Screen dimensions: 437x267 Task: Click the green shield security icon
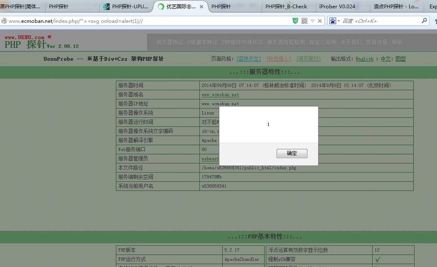tap(295, 21)
